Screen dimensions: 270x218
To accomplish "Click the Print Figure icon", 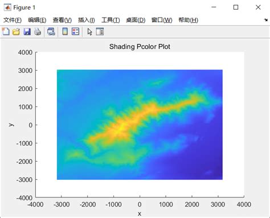I will pos(38,31).
